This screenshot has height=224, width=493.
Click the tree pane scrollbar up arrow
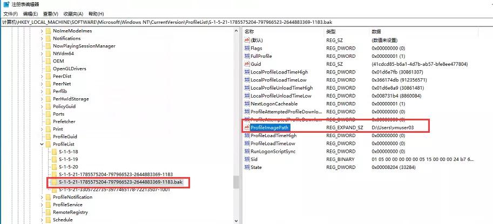[x=236, y=30]
